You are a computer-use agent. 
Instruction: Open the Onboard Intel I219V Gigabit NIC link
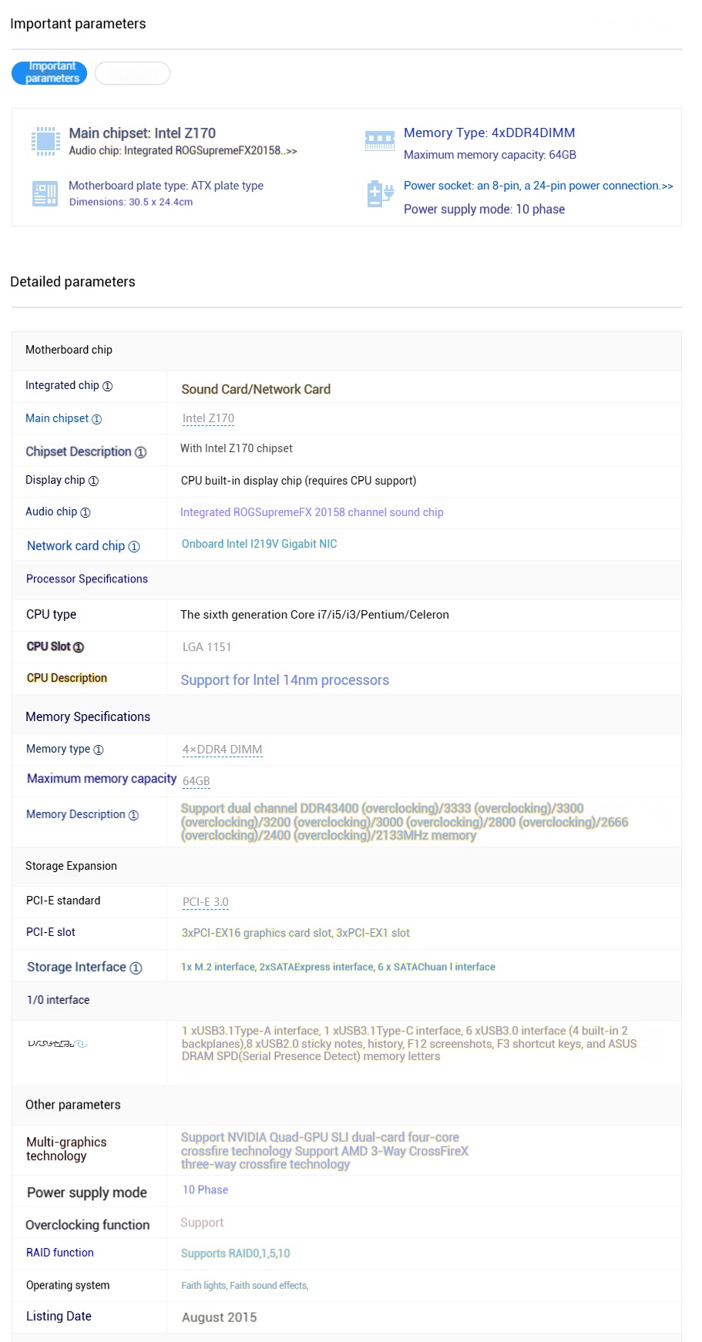260,544
